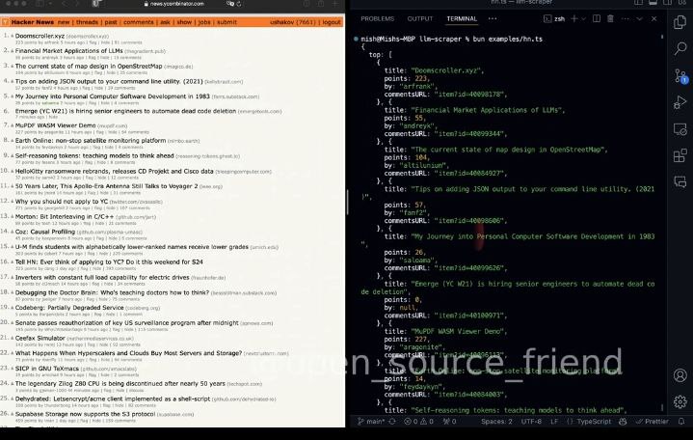Open 'threads' in Hacker News header

(x=87, y=22)
